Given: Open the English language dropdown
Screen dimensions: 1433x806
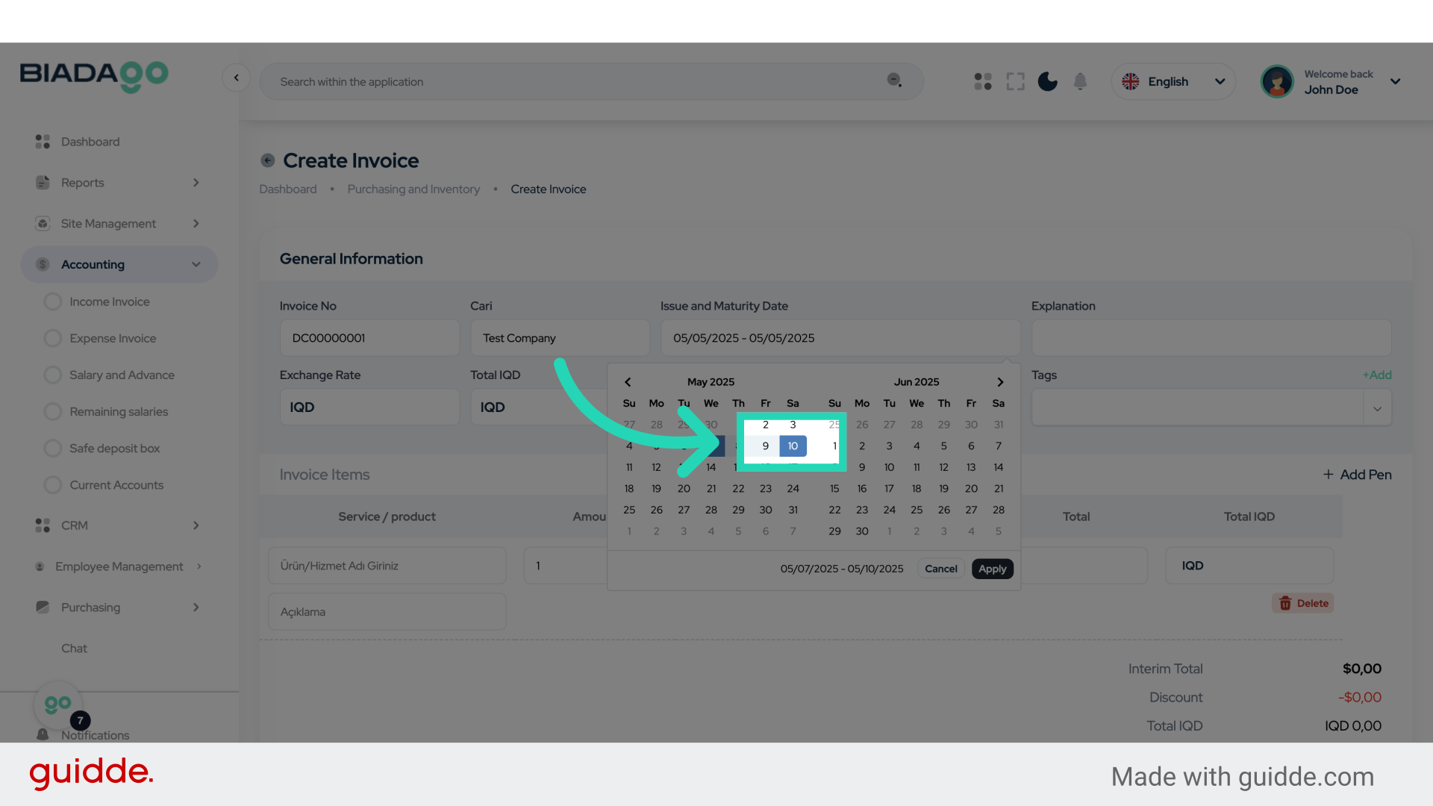Looking at the screenshot, I should pos(1173,81).
